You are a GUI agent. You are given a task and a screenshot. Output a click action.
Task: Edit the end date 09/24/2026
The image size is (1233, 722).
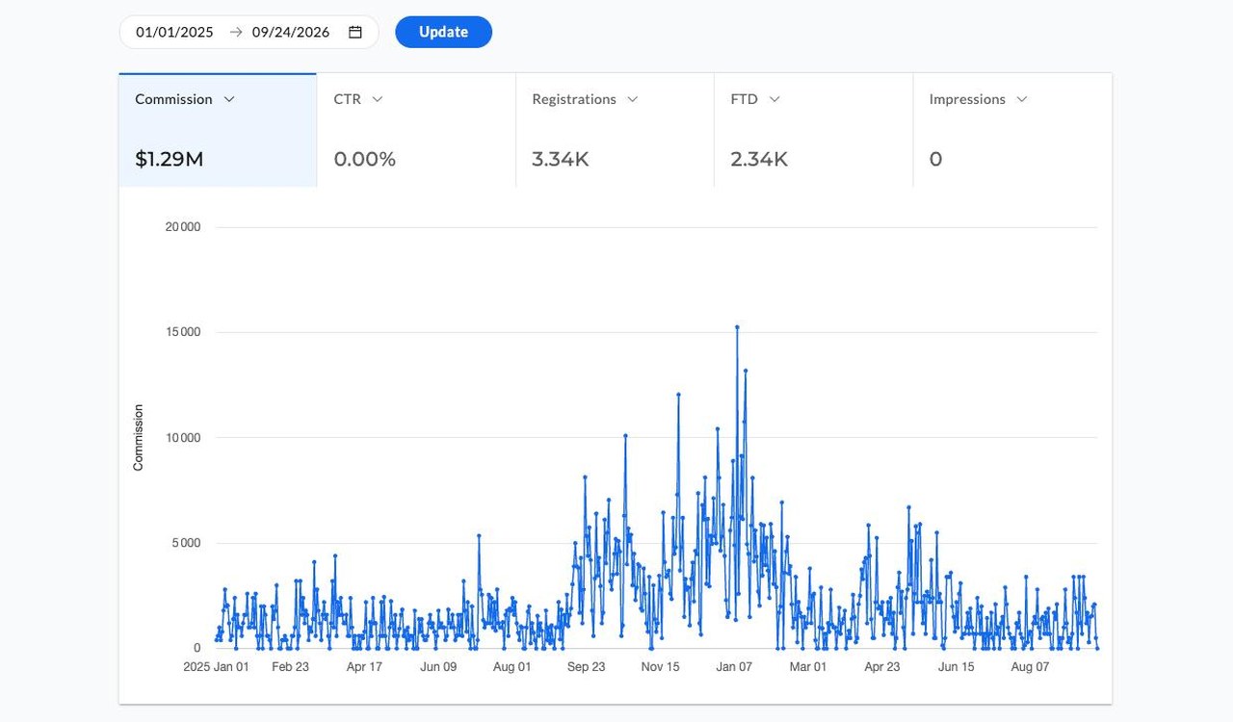(291, 32)
